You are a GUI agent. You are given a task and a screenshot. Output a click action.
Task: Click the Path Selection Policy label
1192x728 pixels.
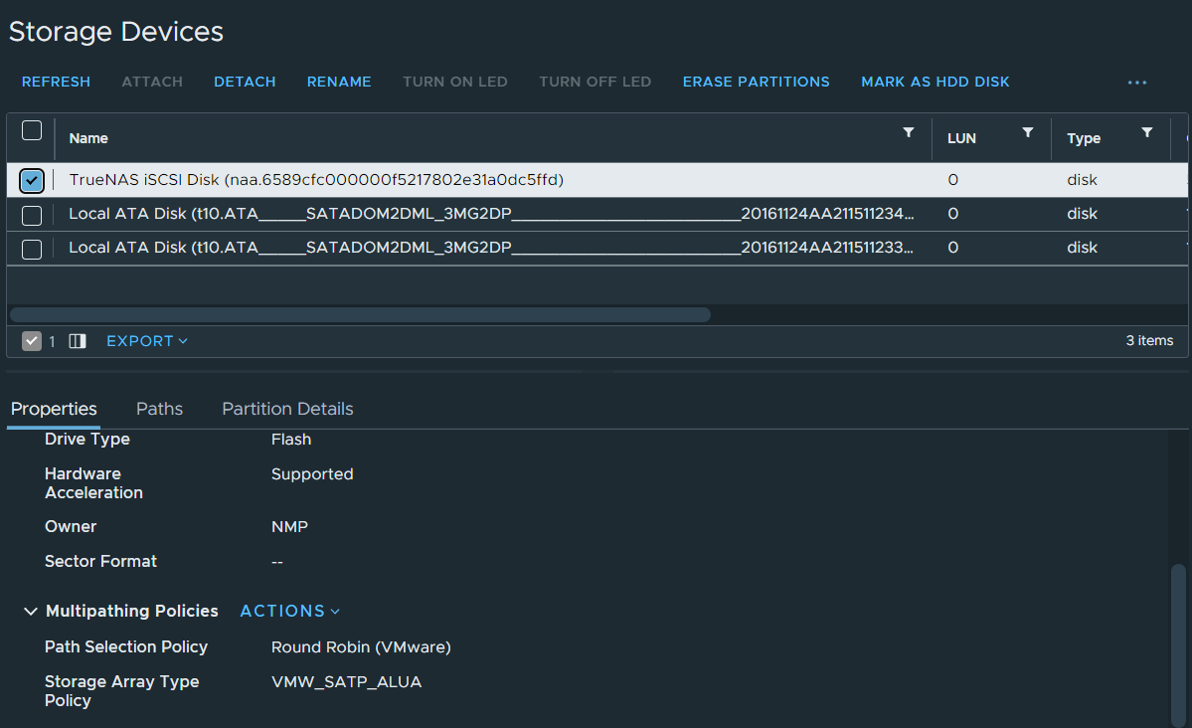tap(126, 646)
